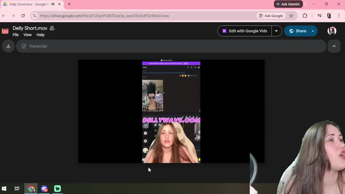Close the Delly Short.mov browser tab

click(59, 4)
